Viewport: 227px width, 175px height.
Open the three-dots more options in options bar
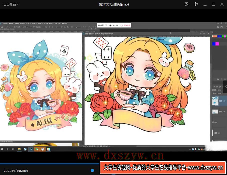[x=77, y=27]
